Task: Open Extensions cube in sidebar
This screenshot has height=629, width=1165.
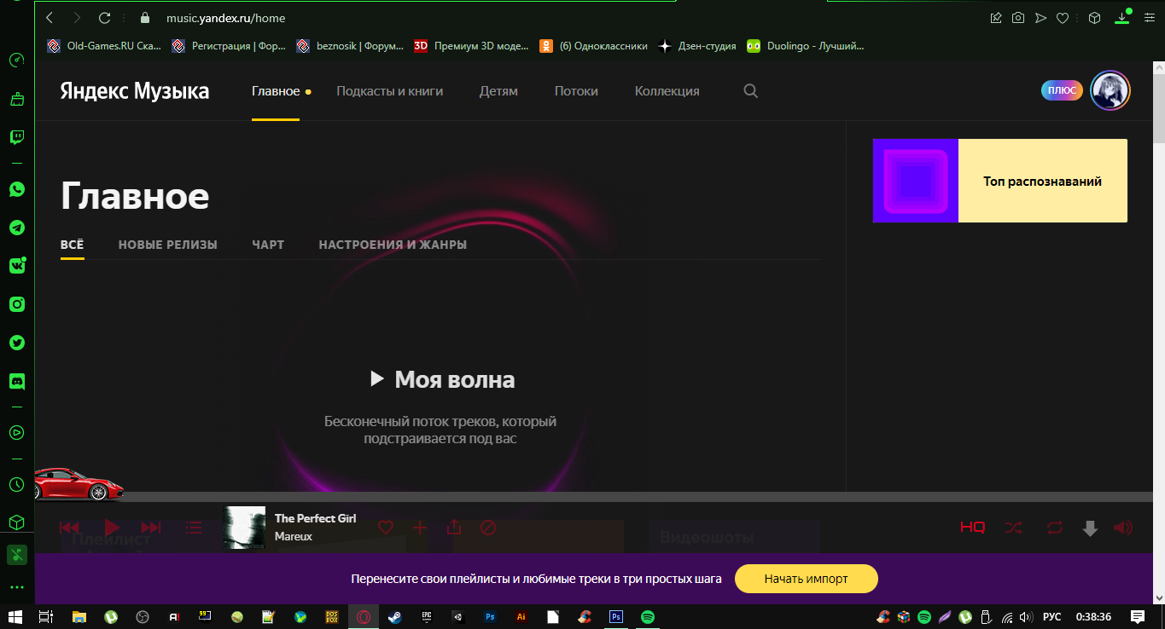Action: (16, 522)
